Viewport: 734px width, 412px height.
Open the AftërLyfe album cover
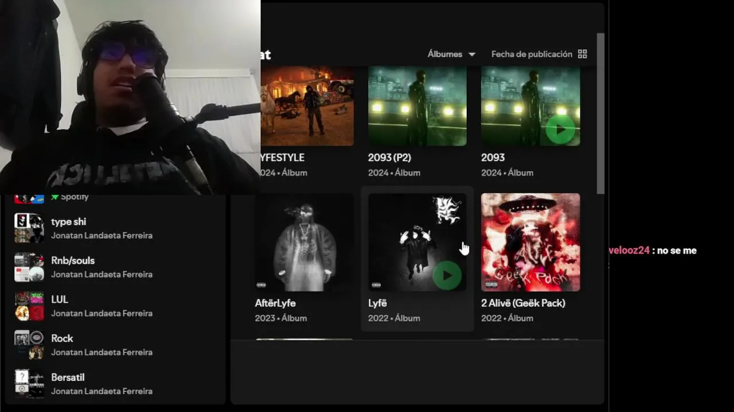pyautogui.click(x=304, y=242)
